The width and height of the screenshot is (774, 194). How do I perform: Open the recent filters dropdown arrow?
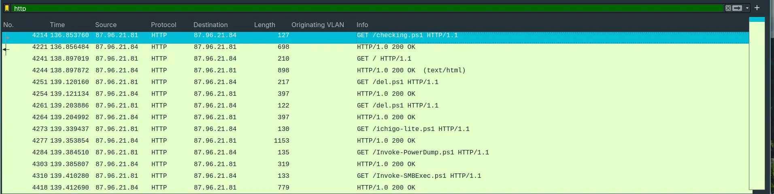coord(747,8)
